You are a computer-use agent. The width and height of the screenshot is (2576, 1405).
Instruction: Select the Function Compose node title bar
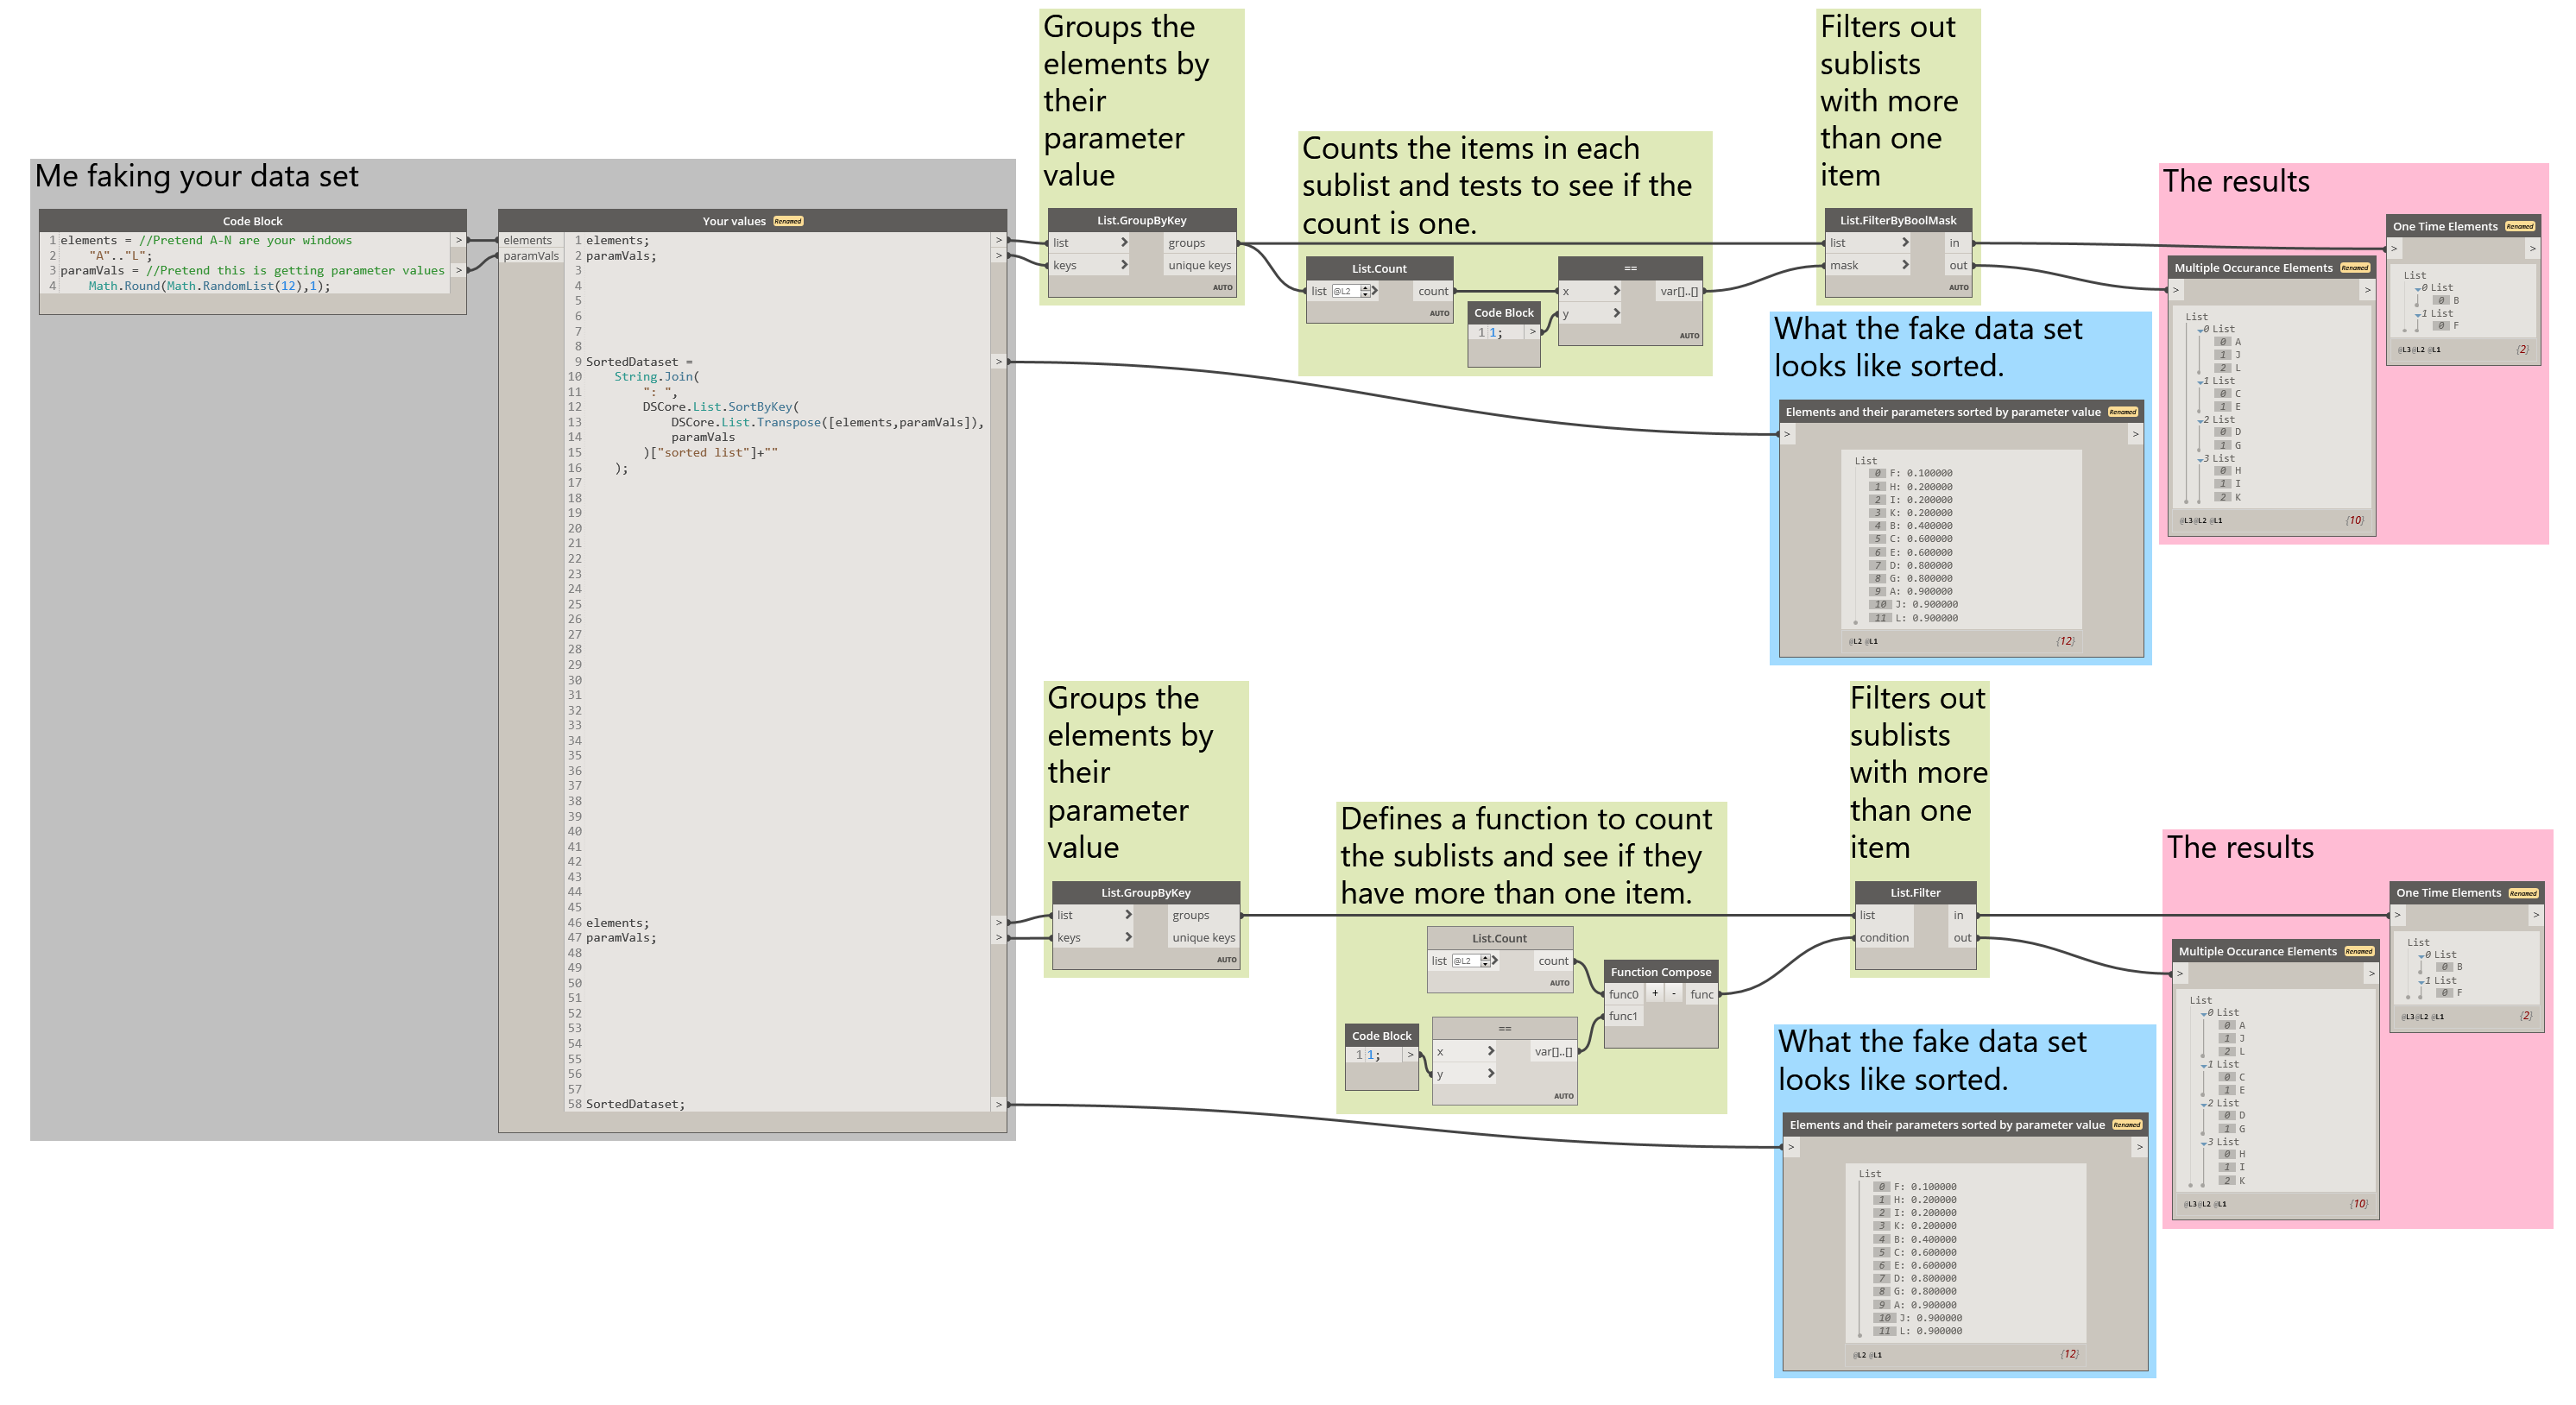pos(1660,971)
